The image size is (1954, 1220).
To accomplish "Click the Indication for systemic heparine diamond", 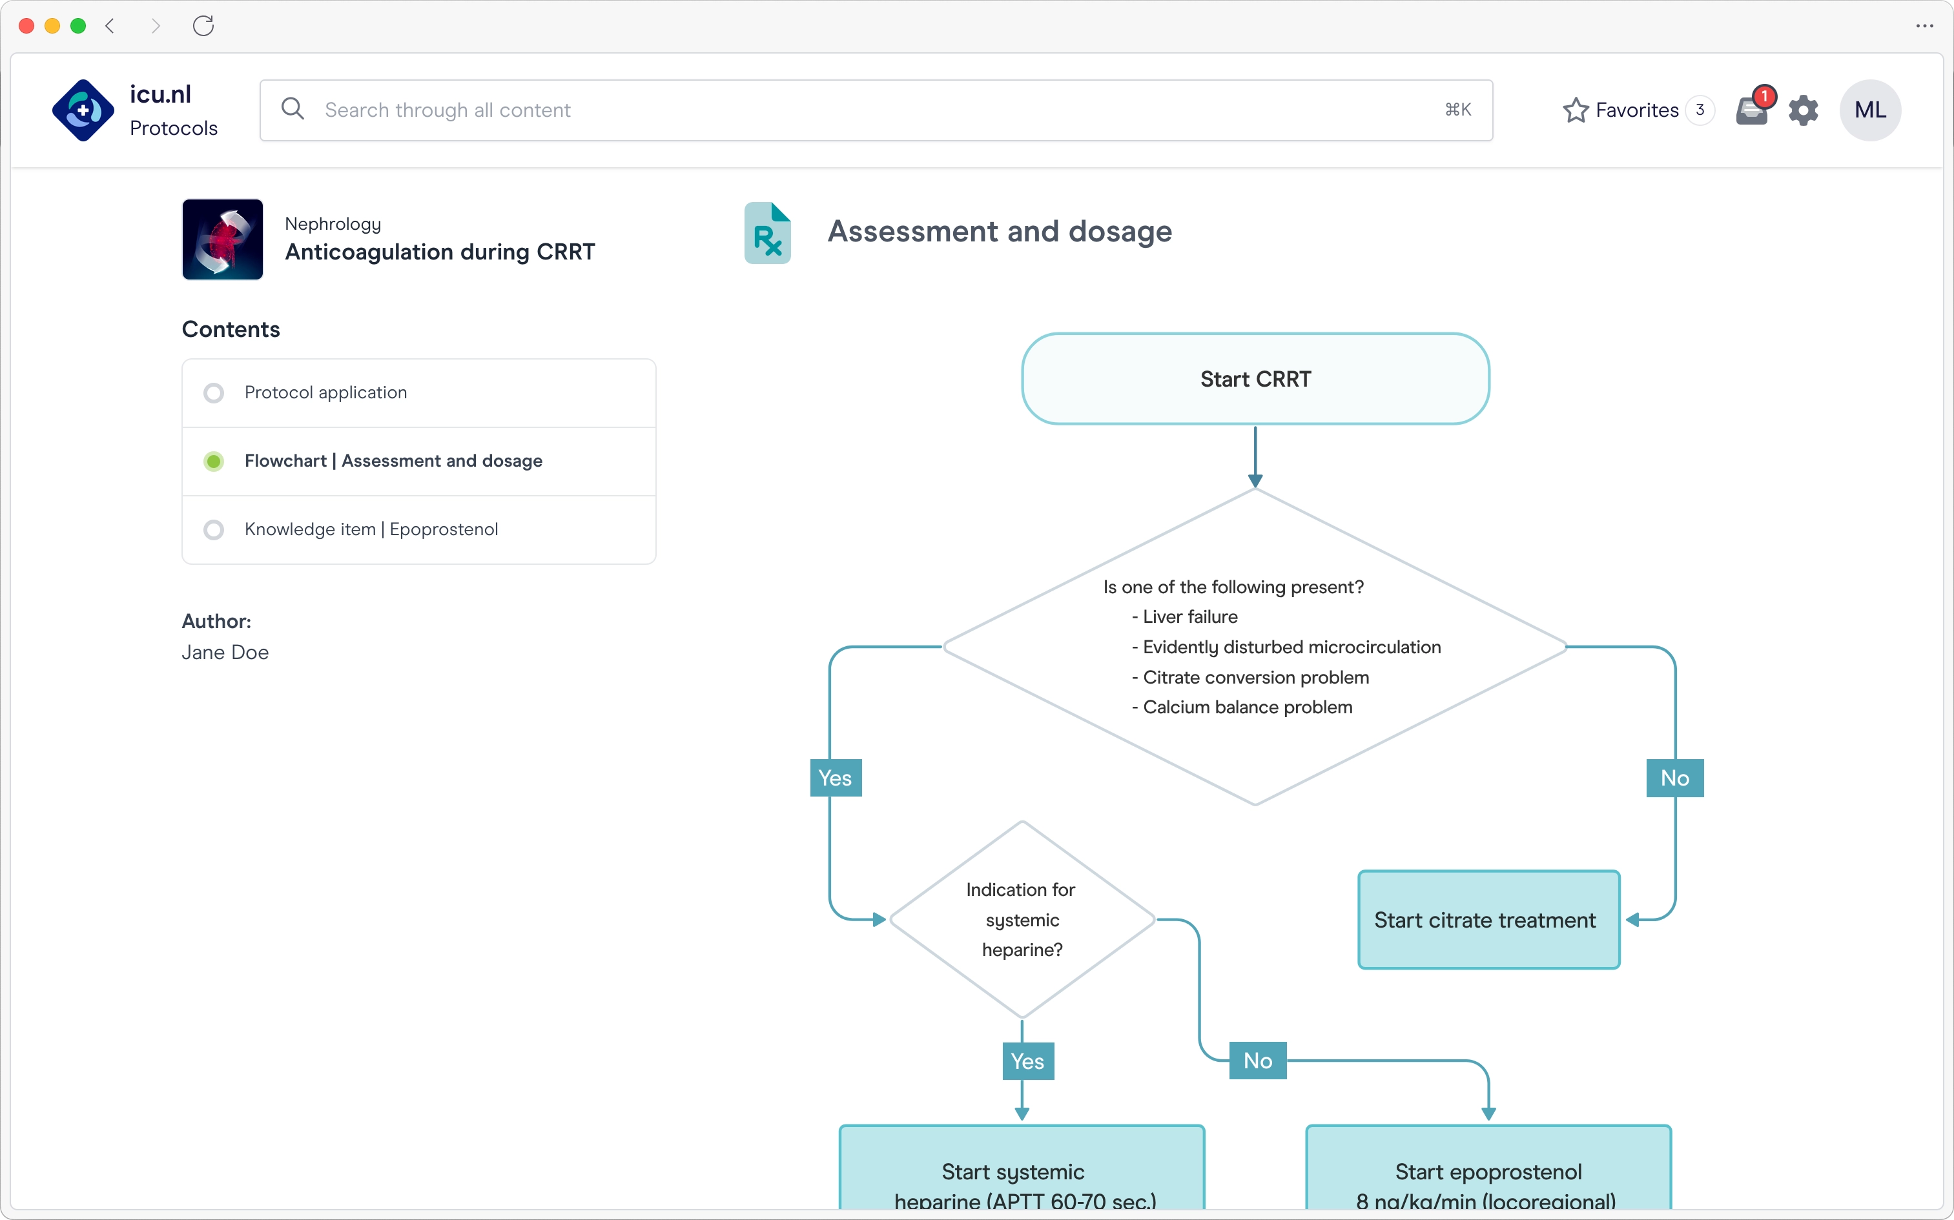I will (x=1022, y=920).
